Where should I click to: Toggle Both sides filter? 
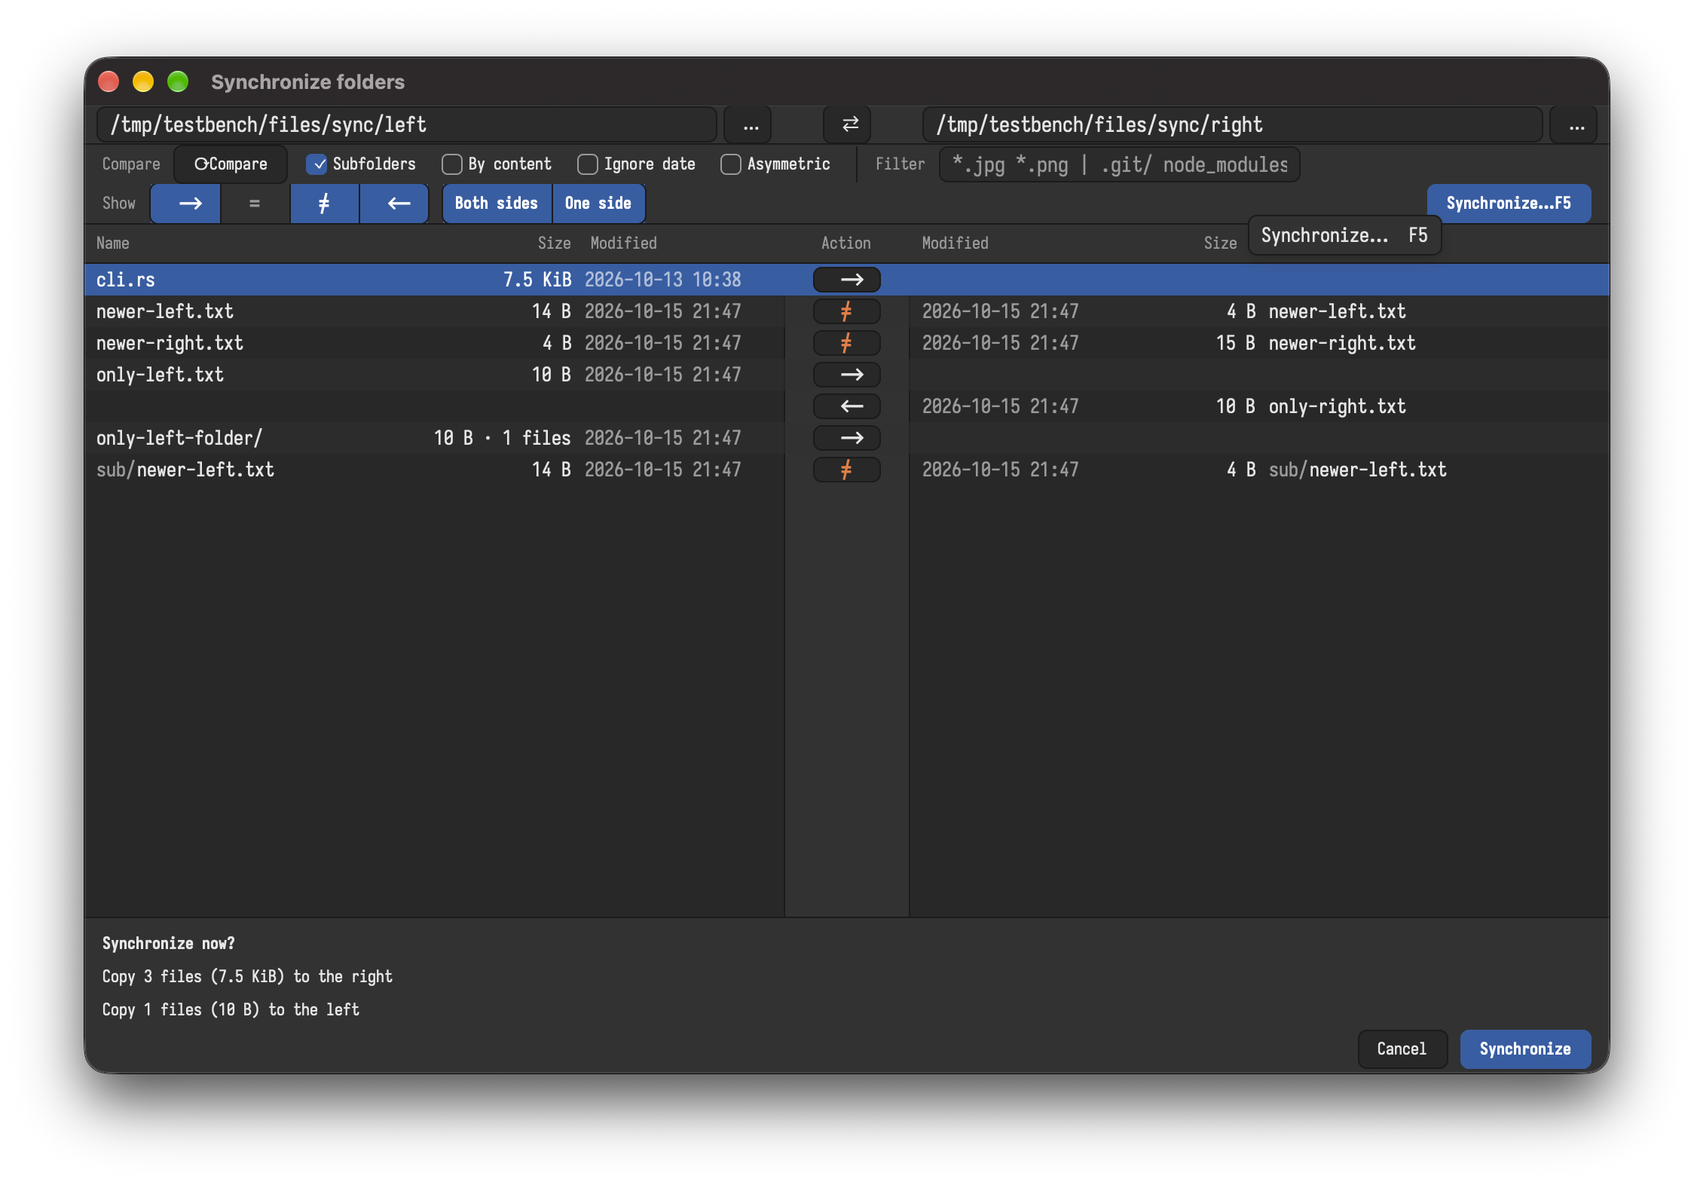pyautogui.click(x=497, y=204)
